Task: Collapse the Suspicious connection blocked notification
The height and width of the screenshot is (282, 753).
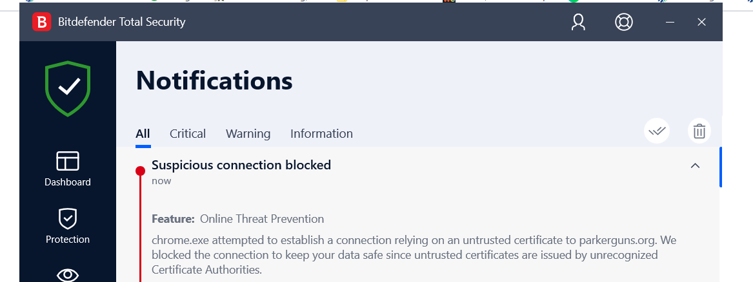Action: point(695,165)
